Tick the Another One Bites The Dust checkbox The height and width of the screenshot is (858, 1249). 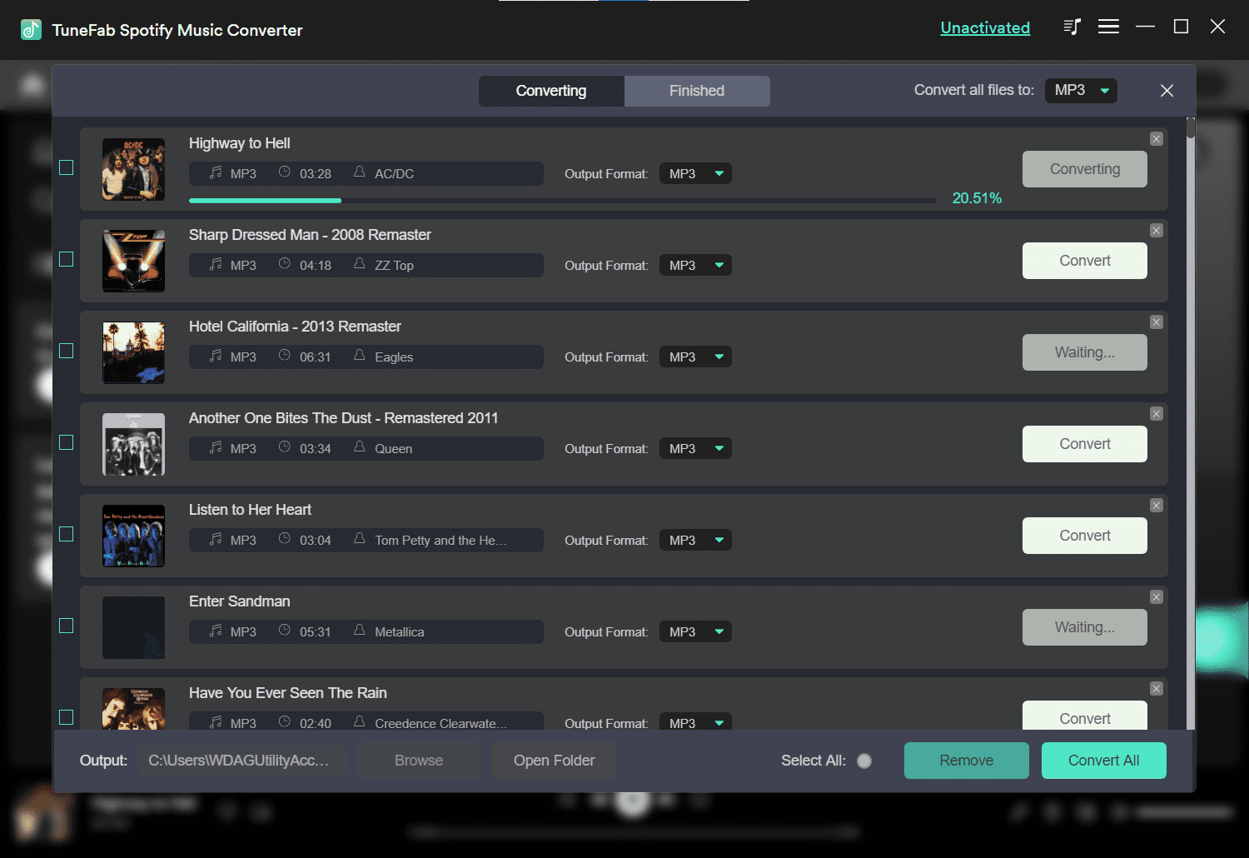pos(67,442)
